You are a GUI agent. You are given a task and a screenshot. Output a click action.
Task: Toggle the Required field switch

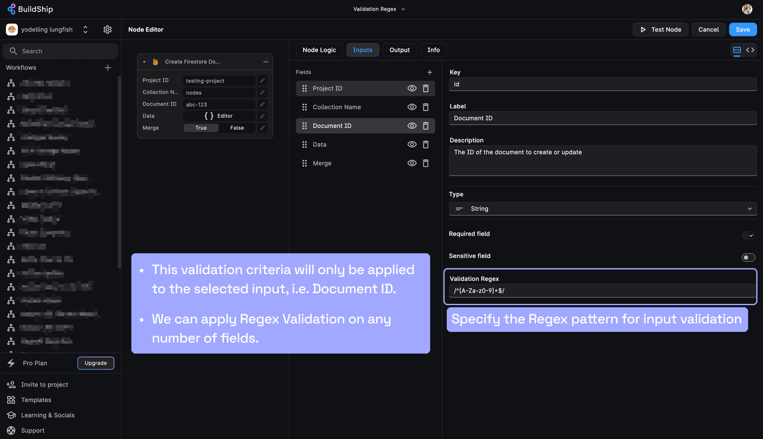pyautogui.click(x=748, y=235)
